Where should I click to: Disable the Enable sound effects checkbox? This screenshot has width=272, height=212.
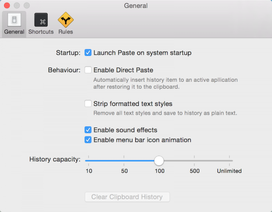(x=88, y=130)
